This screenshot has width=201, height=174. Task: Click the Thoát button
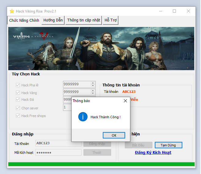[97, 153]
